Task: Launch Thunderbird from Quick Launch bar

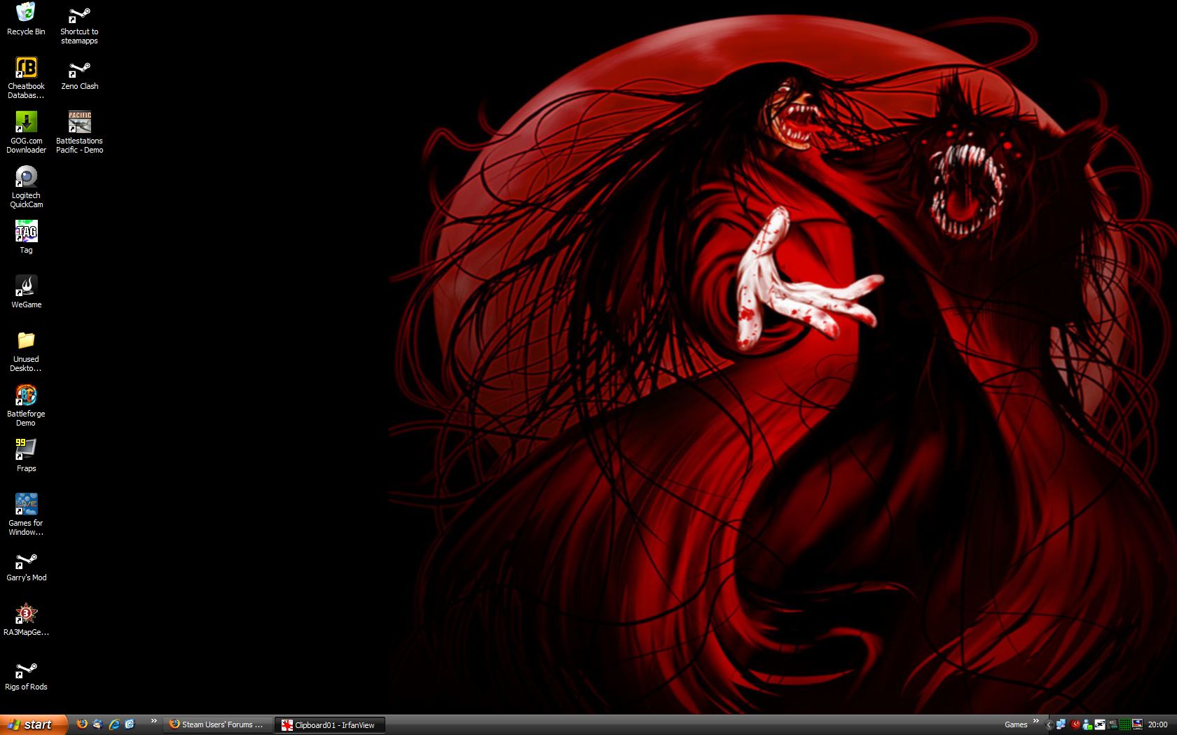Action: [x=97, y=724]
